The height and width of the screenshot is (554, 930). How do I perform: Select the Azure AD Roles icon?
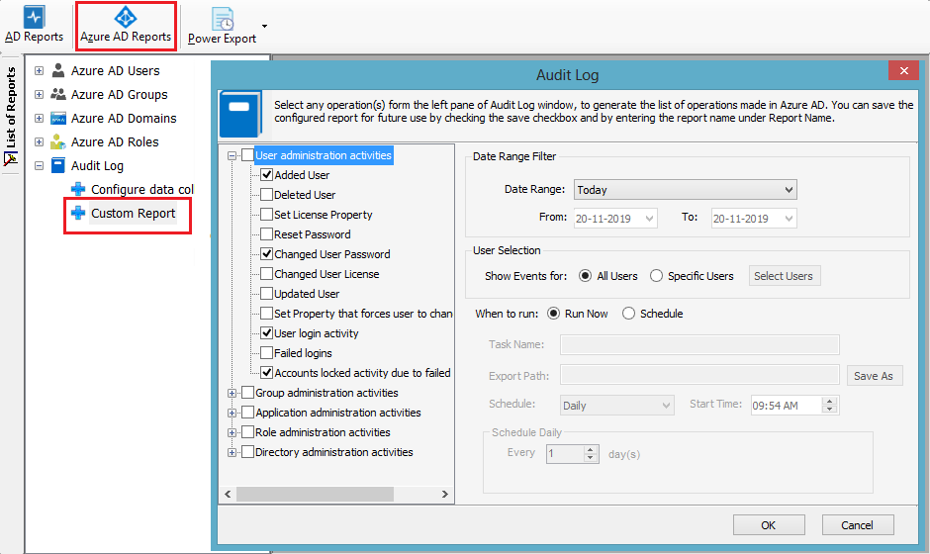[58, 141]
